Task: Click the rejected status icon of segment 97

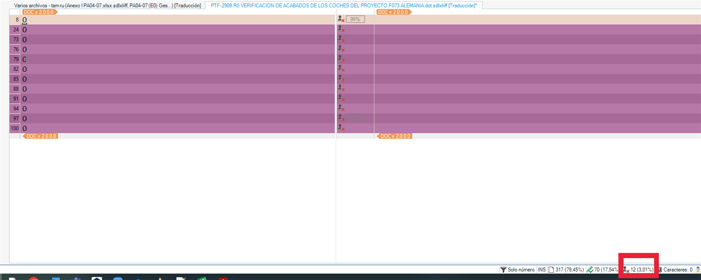Action: tap(341, 118)
